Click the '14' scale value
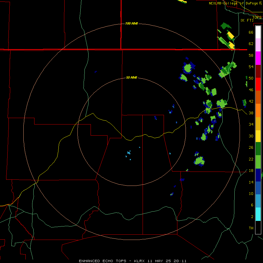Screen dimensions: 263x263 (251, 182)
